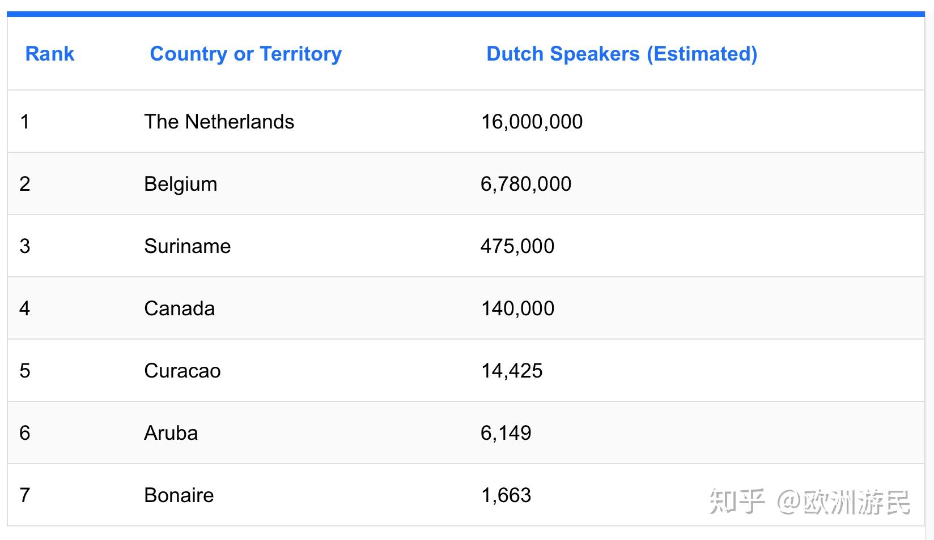Select the 6,780,000 speakers value
The image size is (934, 540).
(526, 184)
